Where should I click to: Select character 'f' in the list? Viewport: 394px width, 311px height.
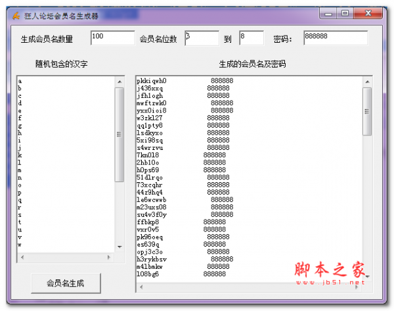click(x=20, y=118)
